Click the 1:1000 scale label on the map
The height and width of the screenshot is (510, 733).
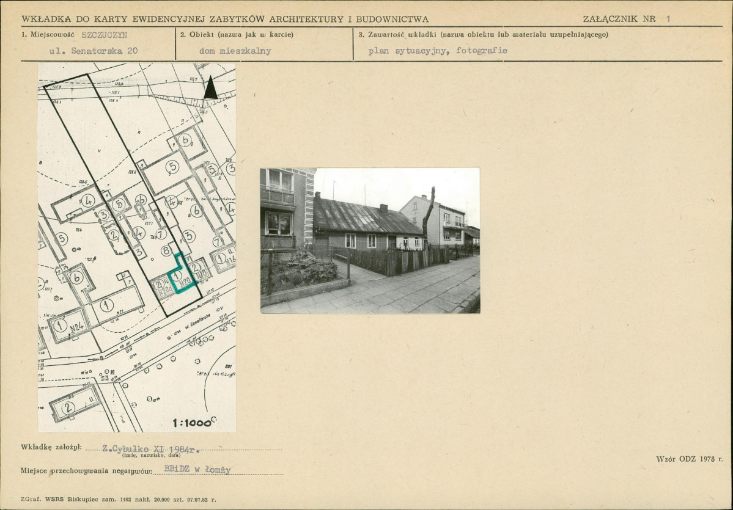click(x=191, y=422)
